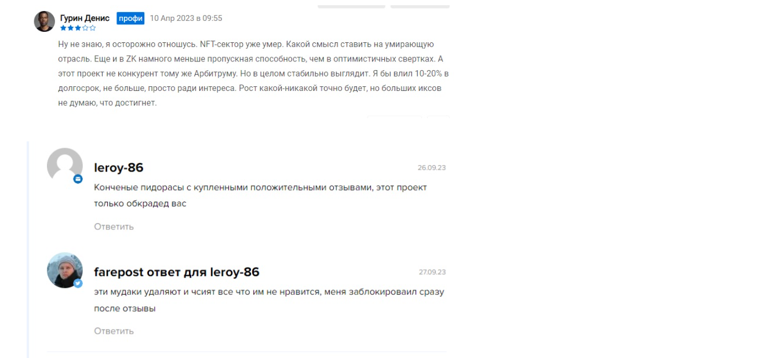Click the fourth empty star in the rating
The width and height of the screenshot is (765, 358).
click(85, 28)
